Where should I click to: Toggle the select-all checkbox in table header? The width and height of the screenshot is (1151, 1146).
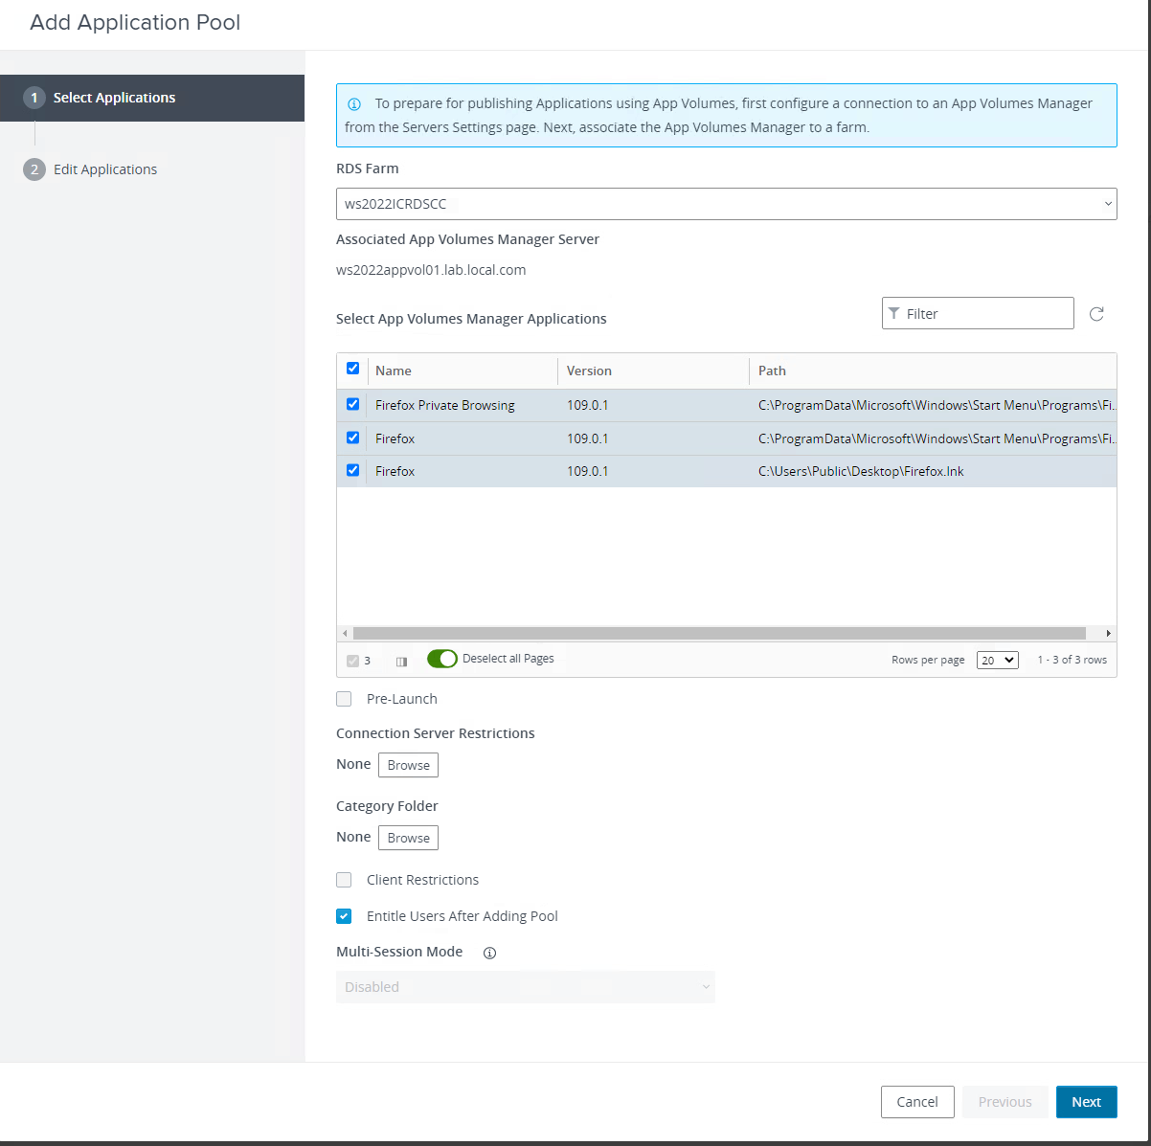click(352, 369)
